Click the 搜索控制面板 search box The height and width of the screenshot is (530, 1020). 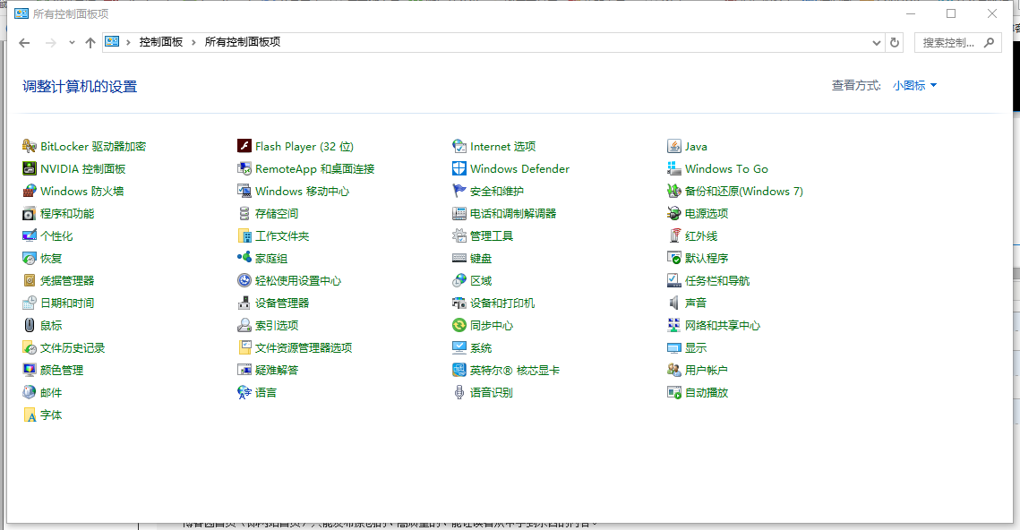948,42
